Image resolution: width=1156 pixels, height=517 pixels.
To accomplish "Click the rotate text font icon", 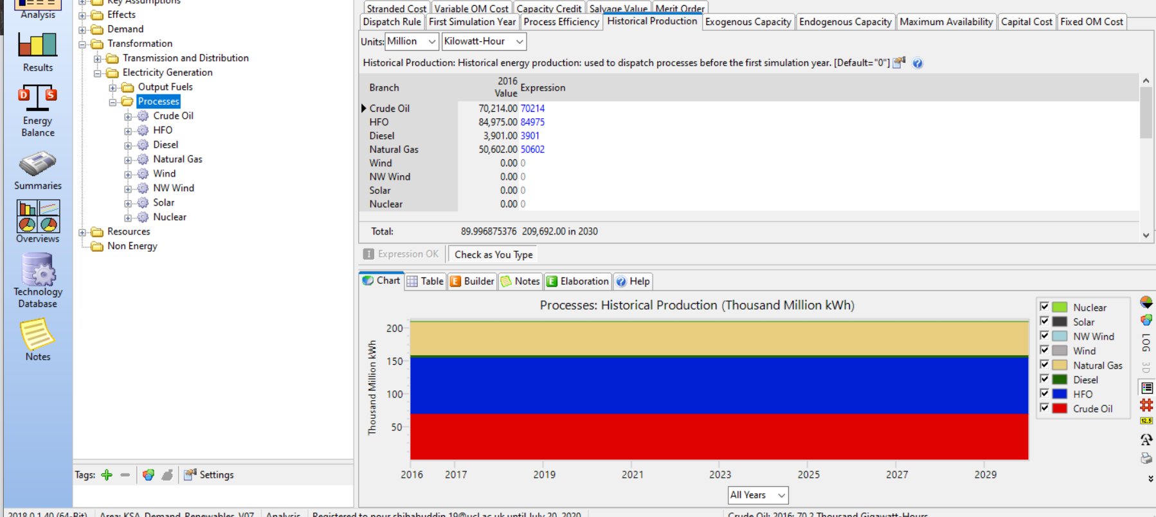I will [1146, 440].
